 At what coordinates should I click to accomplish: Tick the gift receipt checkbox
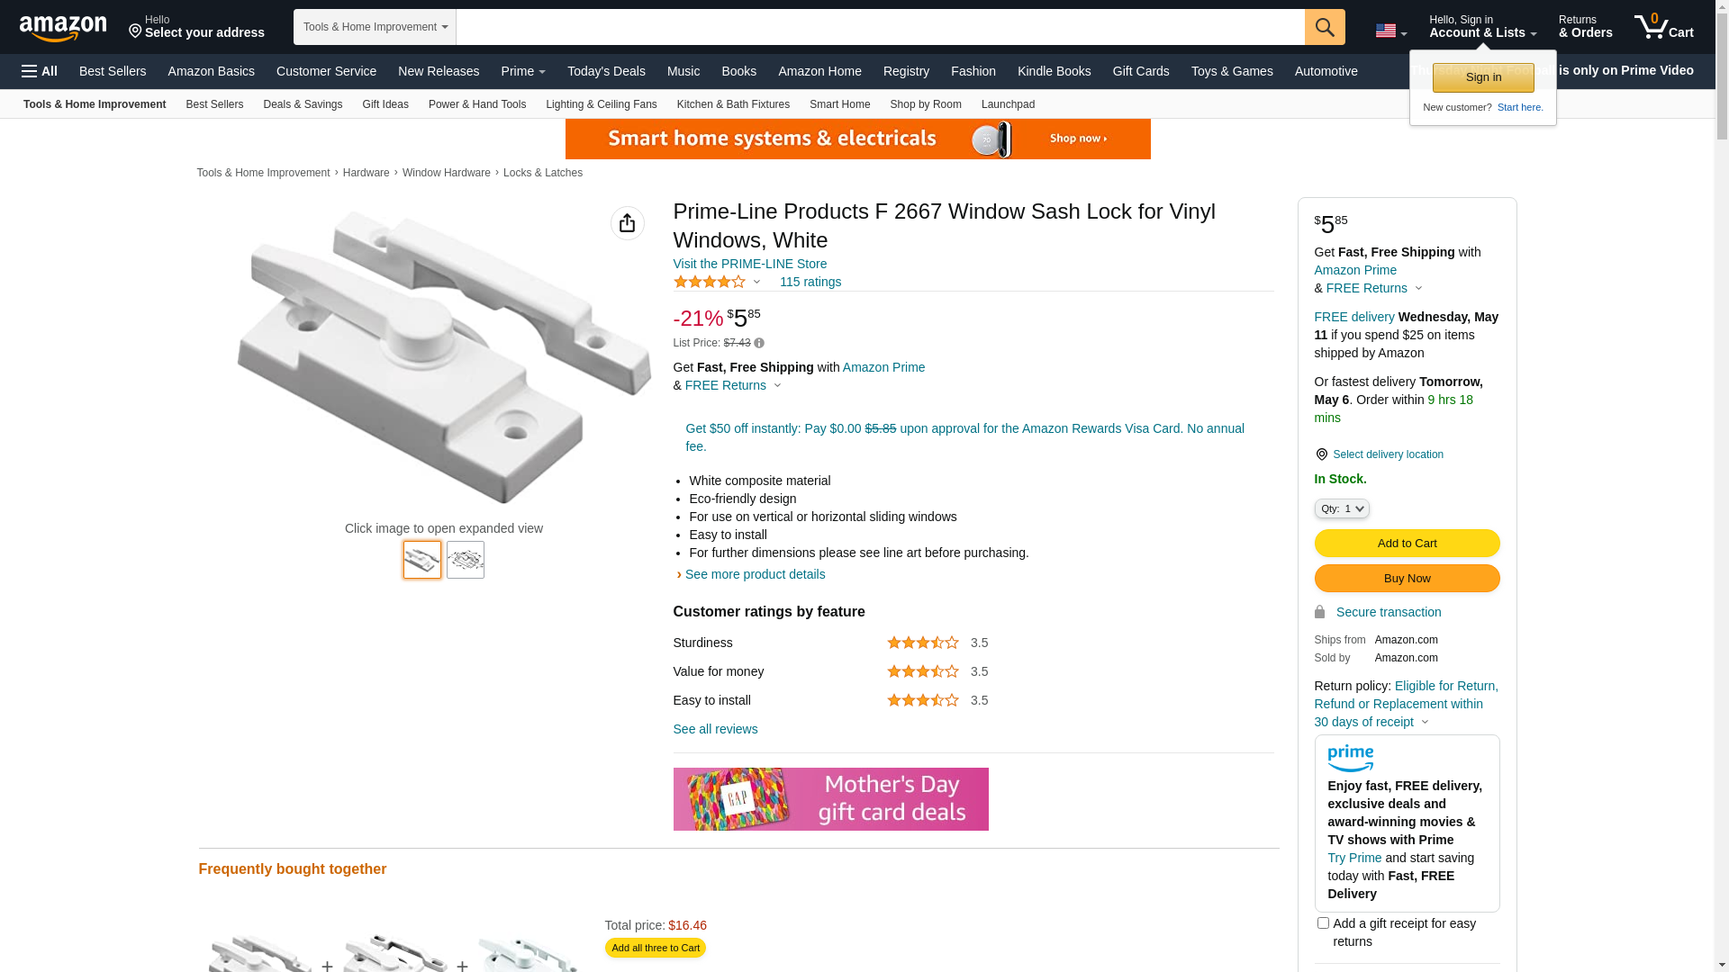[1323, 922]
